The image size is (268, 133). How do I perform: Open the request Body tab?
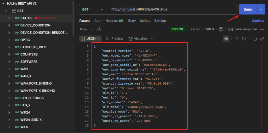(x=132, y=21)
